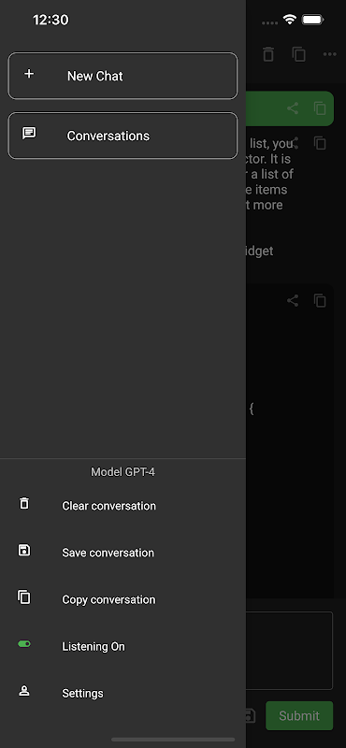Click the trash icon next to Clear conversation

(x=24, y=503)
